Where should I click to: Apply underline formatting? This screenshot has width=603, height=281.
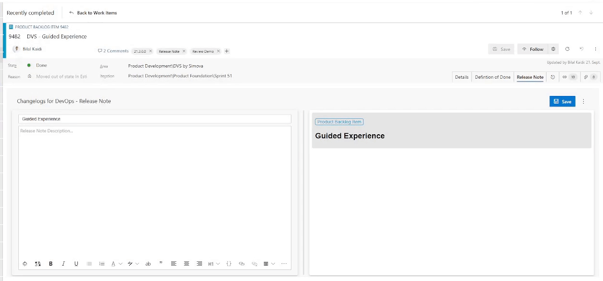click(x=76, y=263)
